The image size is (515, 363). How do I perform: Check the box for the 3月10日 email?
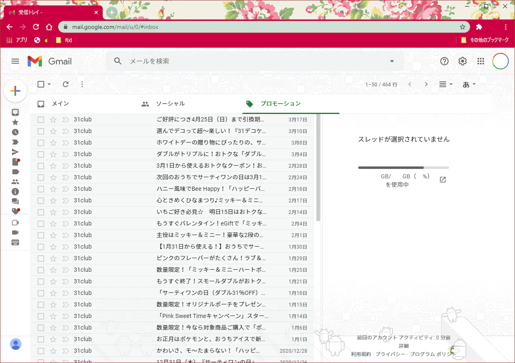point(41,131)
